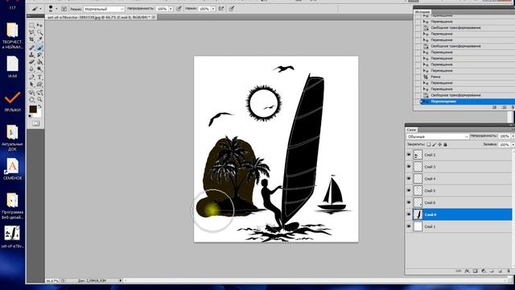This screenshot has height=290, width=515.
Task: Select the Rectangular Marquee tool
Action: (32, 25)
